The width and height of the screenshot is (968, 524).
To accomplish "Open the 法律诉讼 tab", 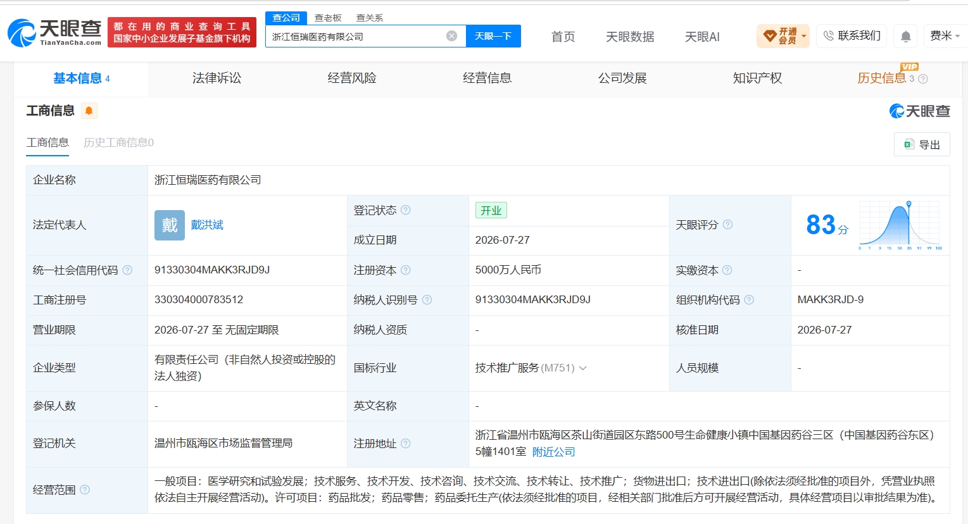I will tap(217, 78).
